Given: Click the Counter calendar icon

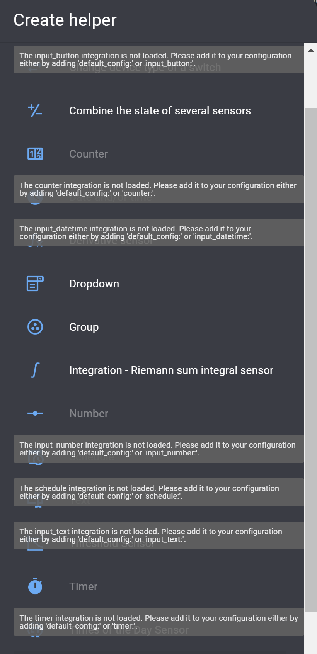Looking at the screenshot, I should coord(35,153).
